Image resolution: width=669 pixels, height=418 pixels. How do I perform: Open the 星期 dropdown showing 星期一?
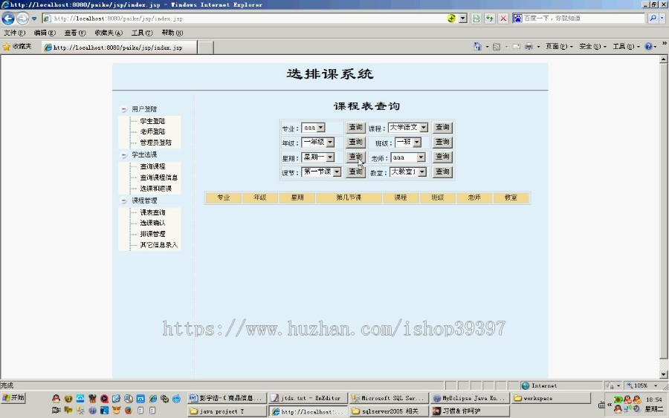318,157
